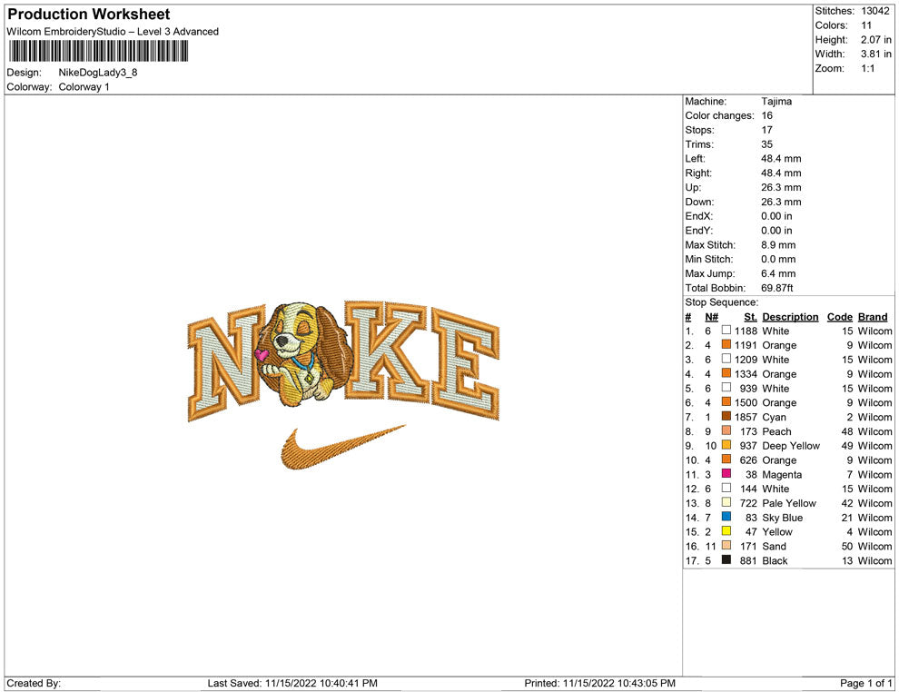Click the white swatch in stop 1
The image size is (899, 692).
tap(726, 331)
